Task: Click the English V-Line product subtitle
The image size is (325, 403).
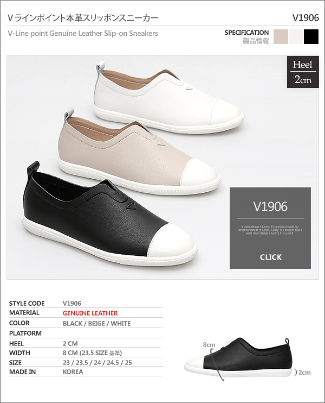Action: tap(83, 34)
